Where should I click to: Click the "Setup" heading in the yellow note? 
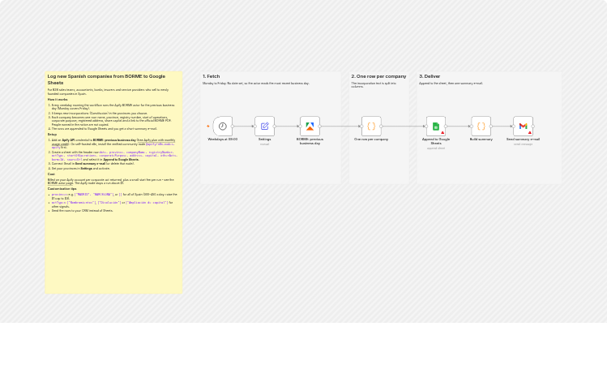[x=52, y=135]
